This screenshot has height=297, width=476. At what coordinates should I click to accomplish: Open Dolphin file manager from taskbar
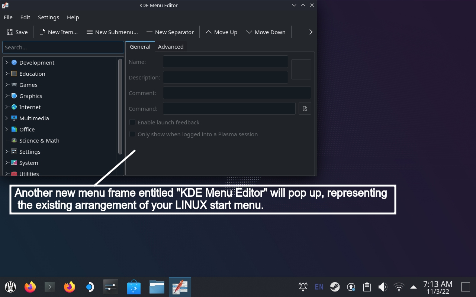[157, 287]
